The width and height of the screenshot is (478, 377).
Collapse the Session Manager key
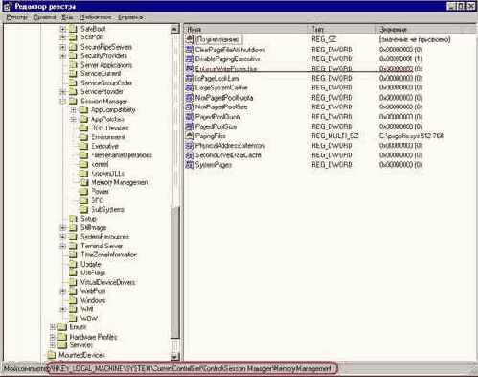(63, 102)
